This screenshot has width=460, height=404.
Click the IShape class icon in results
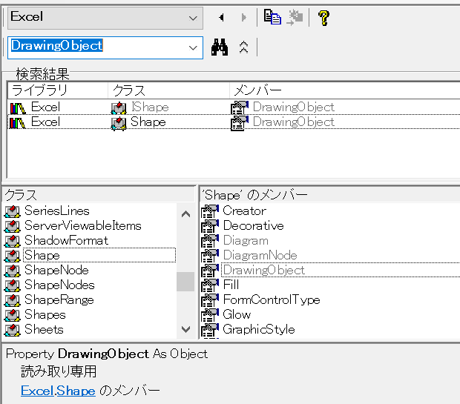coord(119,108)
